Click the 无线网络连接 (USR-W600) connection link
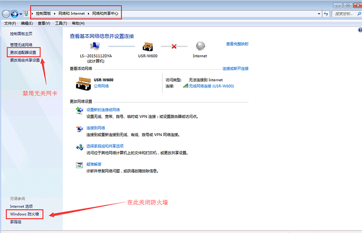 click(x=211, y=86)
